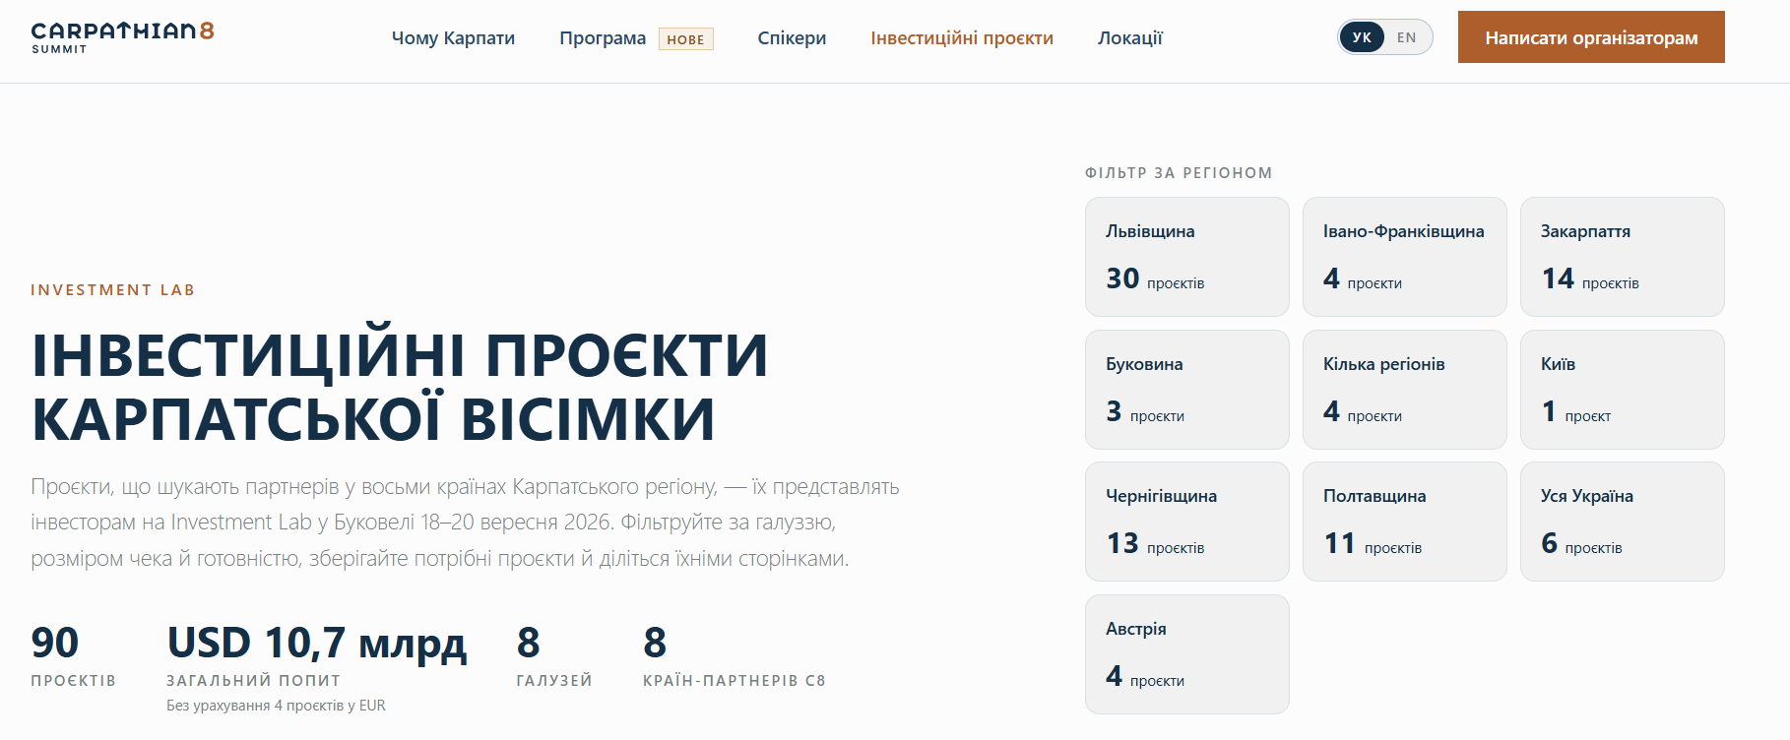Open the 'Локації' menu item

[x=1130, y=38]
